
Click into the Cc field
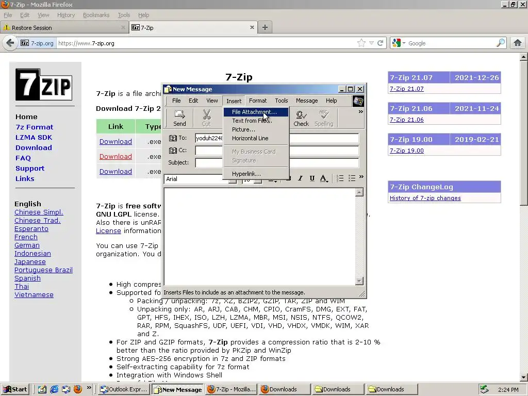pos(277,151)
